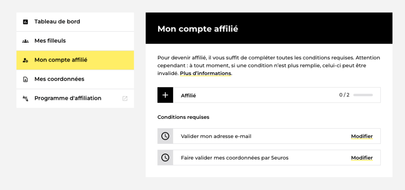Click the clock icon for coordonnées validation
This screenshot has height=190, width=405.
click(165, 158)
